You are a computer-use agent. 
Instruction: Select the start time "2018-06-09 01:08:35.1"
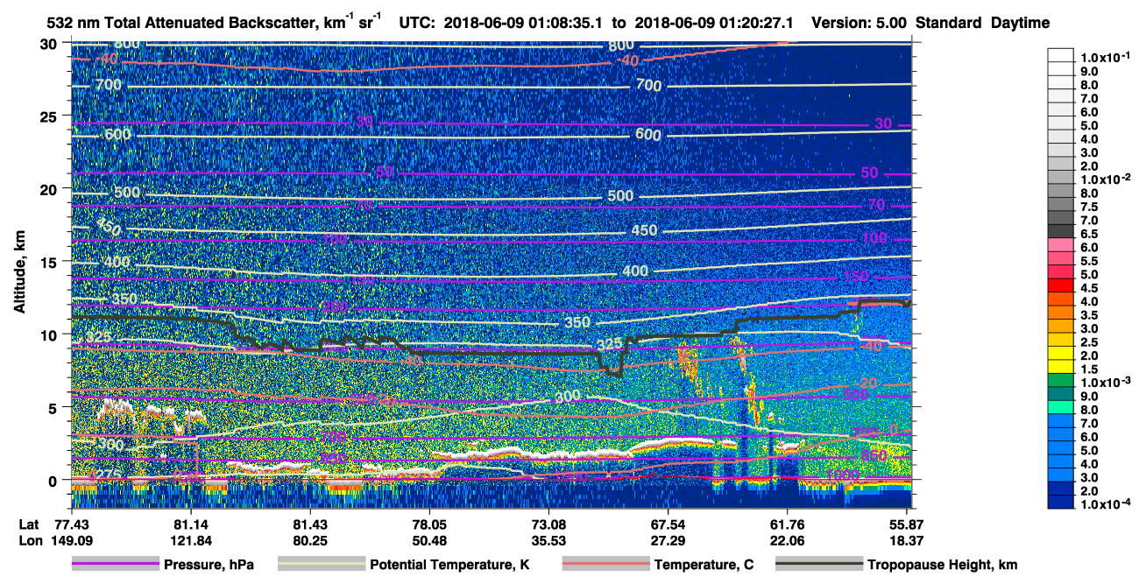525,23
